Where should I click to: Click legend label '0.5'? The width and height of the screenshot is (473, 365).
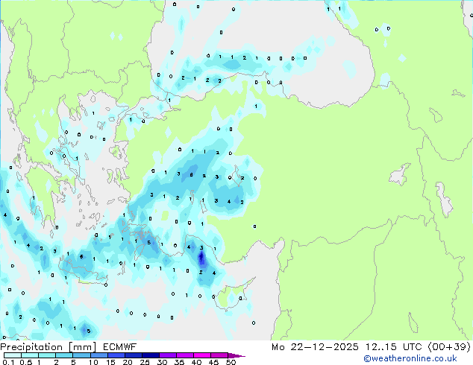pos(25,362)
